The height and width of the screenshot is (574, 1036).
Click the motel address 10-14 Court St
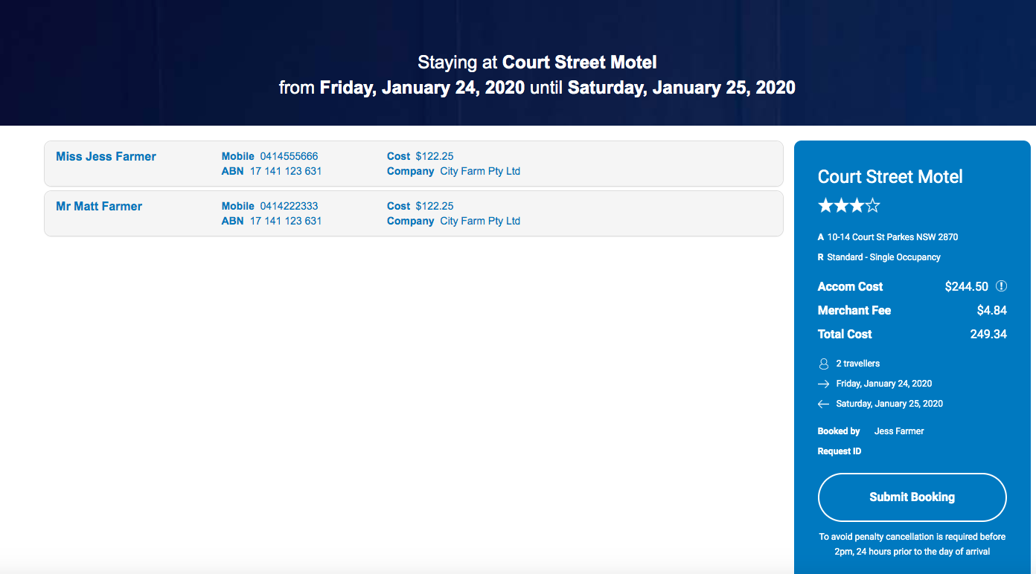892,237
